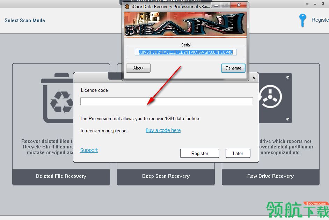
Task: Minimize the main iCare window
Action: [x=315, y=4]
